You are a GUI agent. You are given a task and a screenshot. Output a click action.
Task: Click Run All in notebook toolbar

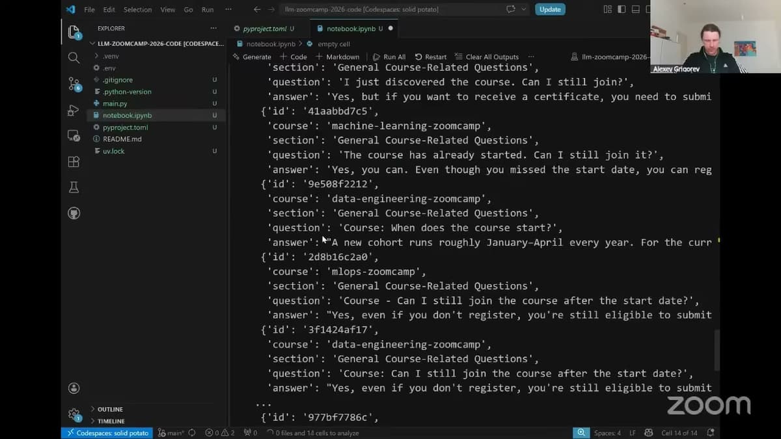389,57
